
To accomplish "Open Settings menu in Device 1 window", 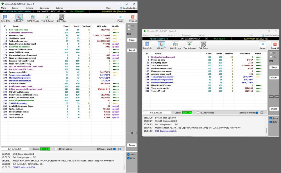I will pos(60,8).
